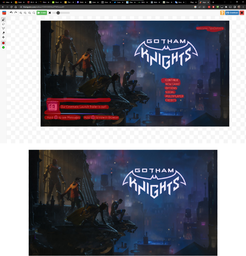Image resolution: width=246 pixels, height=256 pixels.
Task: Click the masked editor image canvas
Action: click(135, 73)
